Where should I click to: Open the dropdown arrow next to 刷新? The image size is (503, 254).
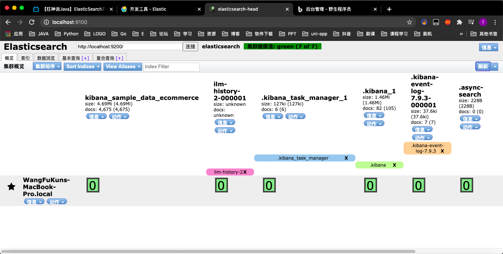point(495,66)
